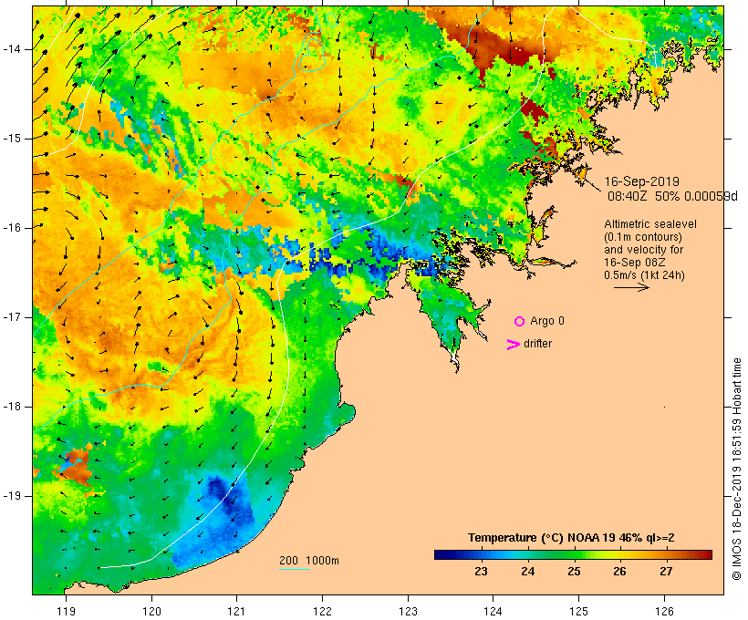Click the 'Argo 0' legend label
This screenshot has height=620, width=748.
(x=547, y=321)
